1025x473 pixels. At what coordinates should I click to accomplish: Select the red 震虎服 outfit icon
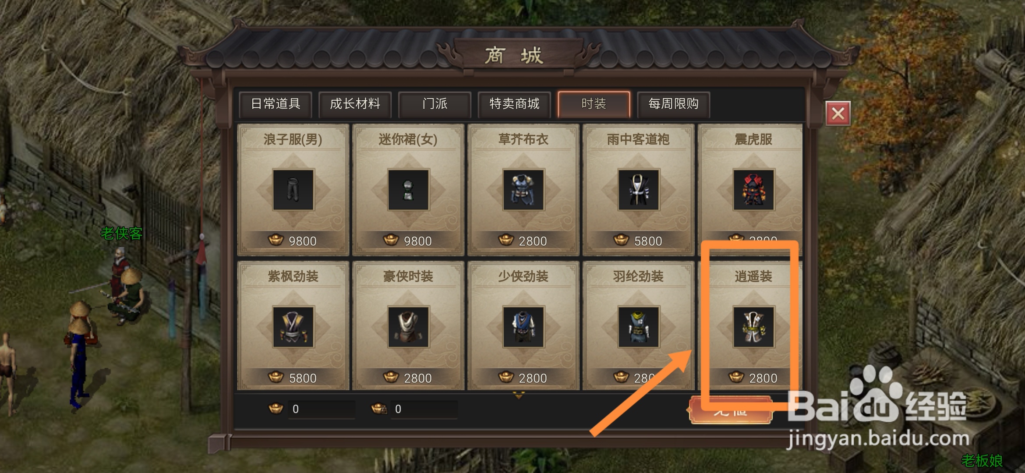(753, 190)
